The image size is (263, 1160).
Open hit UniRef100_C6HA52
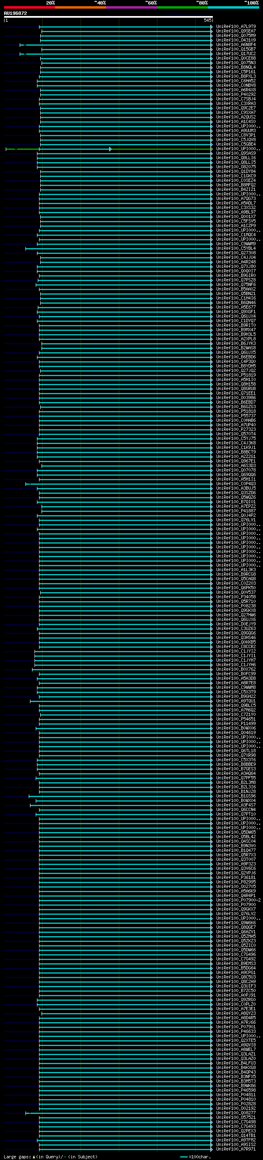[235, 81]
